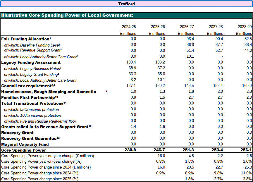Select the 95% income protection row label
253x182 pixels.
[x=32, y=109]
